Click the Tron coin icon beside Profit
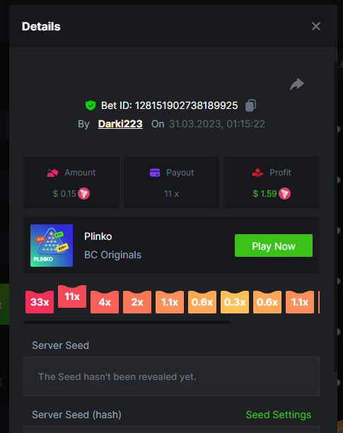Viewport: 343px width, 433px height. (x=284, y=194)
